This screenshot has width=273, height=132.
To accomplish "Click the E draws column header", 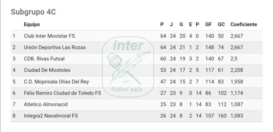I will click(x=190, y=24).
